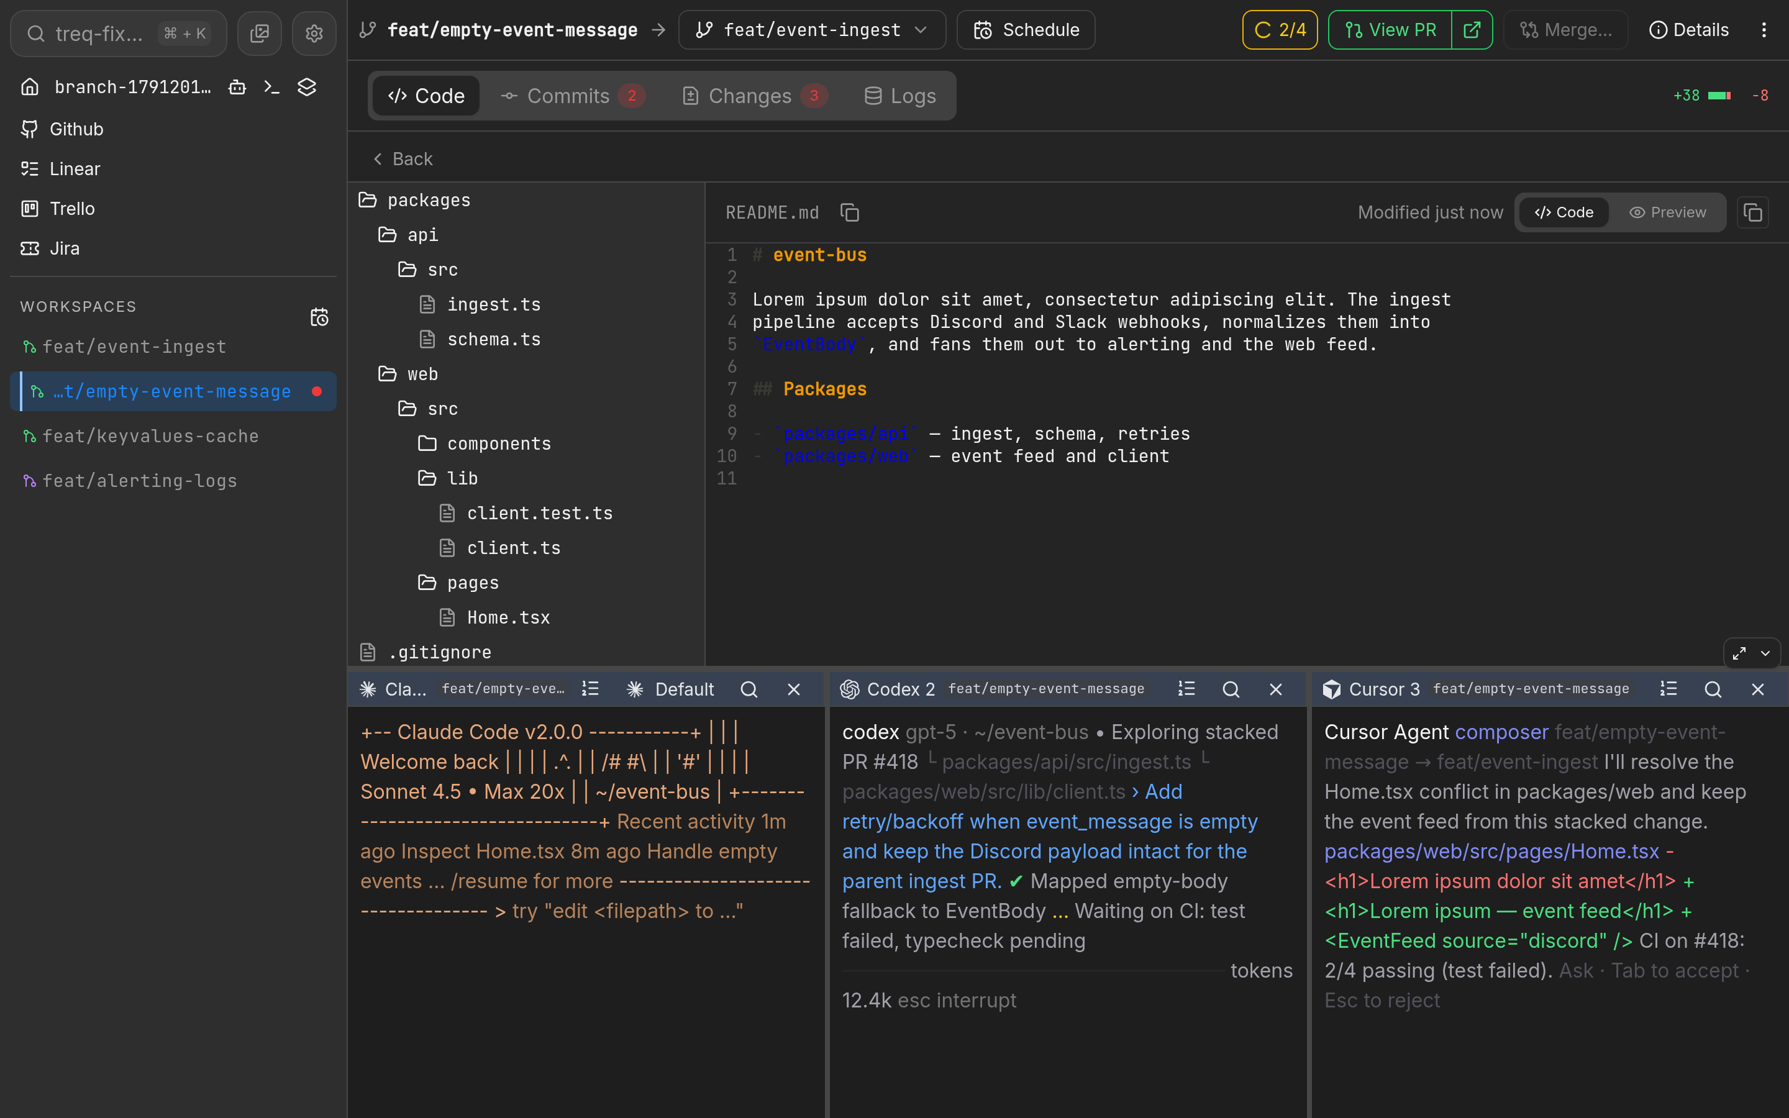Open client.test.ts file
This screenshot has width=1789, height=1118.
pyautogui.click(x=526, y=513)
